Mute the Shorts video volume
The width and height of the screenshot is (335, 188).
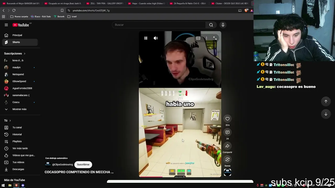point(156,38)
